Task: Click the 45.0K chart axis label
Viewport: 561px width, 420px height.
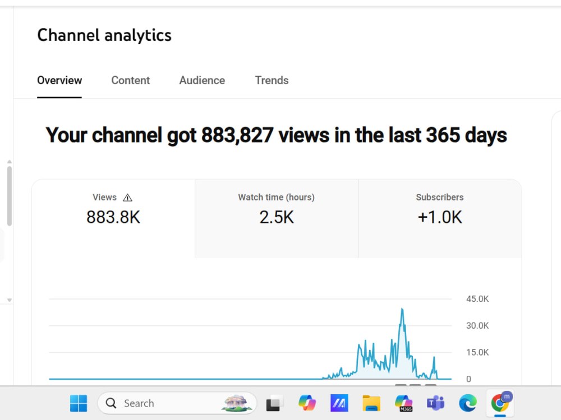Action: click(477, 299)
